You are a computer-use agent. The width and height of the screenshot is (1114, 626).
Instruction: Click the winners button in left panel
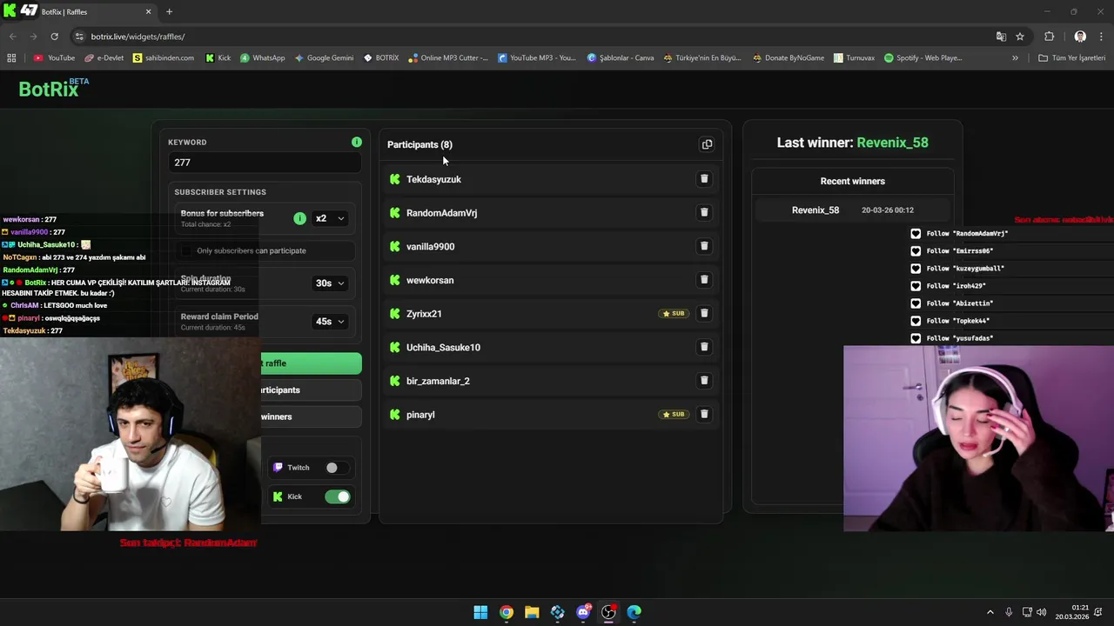(312, 416)
